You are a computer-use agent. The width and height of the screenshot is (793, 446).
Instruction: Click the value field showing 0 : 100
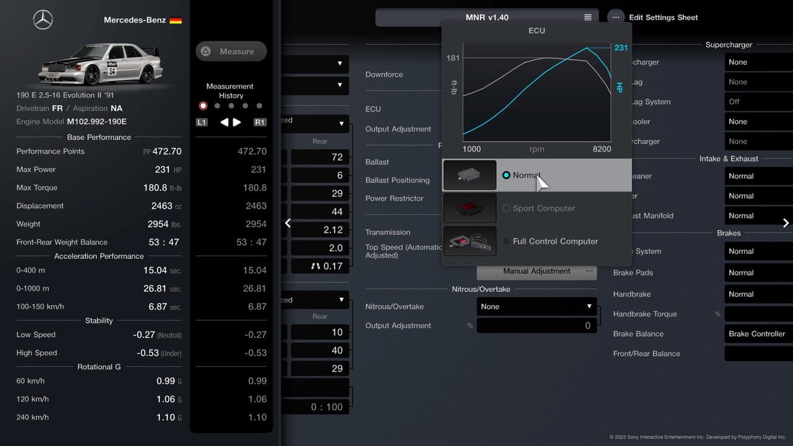tap(315, 407)
